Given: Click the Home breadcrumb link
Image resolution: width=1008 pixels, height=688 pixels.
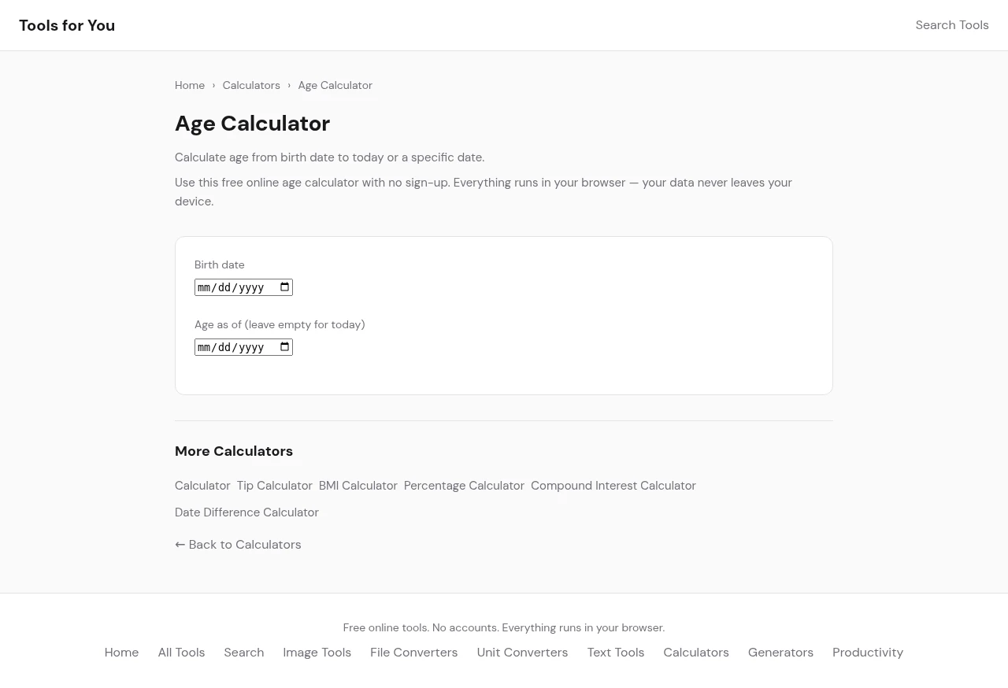Looking at the screenshot, I should (190, 85).
